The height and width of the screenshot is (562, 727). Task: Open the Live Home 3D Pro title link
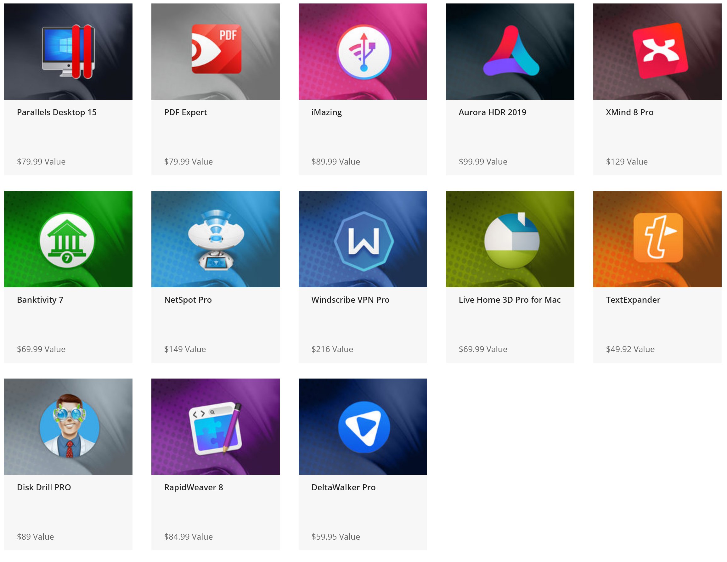(x=509, y=300)
